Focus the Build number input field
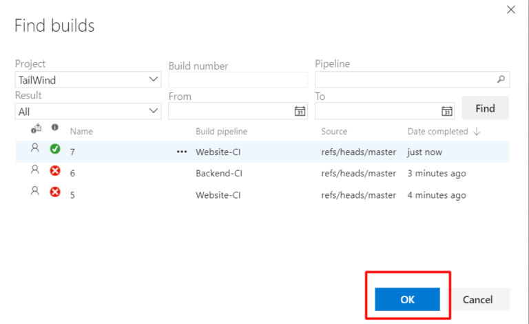 (238, 80)
